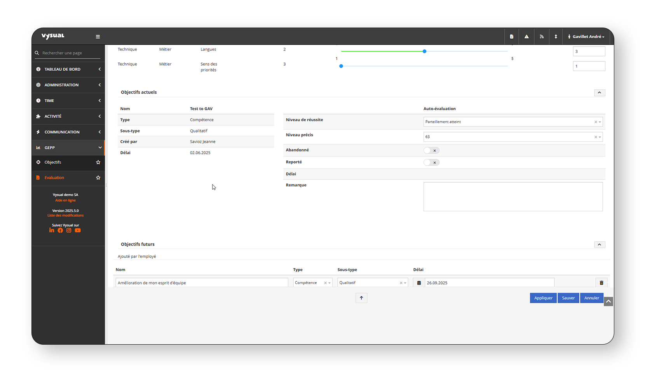Favorite the Evaluation page star
This screenshot has height=373, width=645.
click(x=98, y=178)
